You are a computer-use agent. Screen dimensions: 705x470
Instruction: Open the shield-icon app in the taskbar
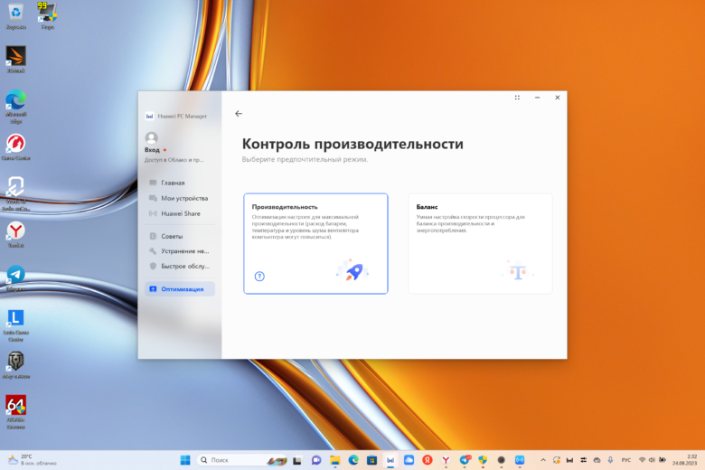point(483,460)
